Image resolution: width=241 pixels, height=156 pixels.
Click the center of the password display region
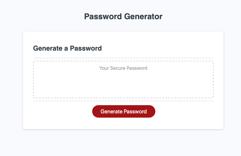[123, 79]
